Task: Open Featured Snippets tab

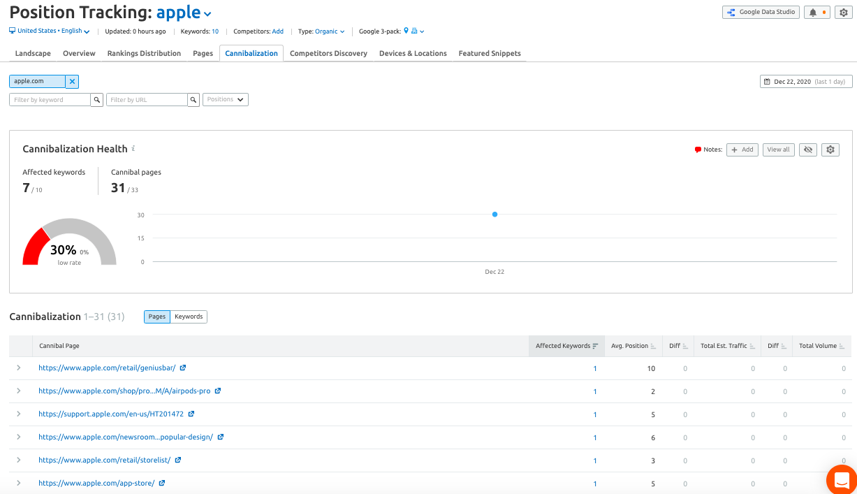Action: [x=490, y=53]
